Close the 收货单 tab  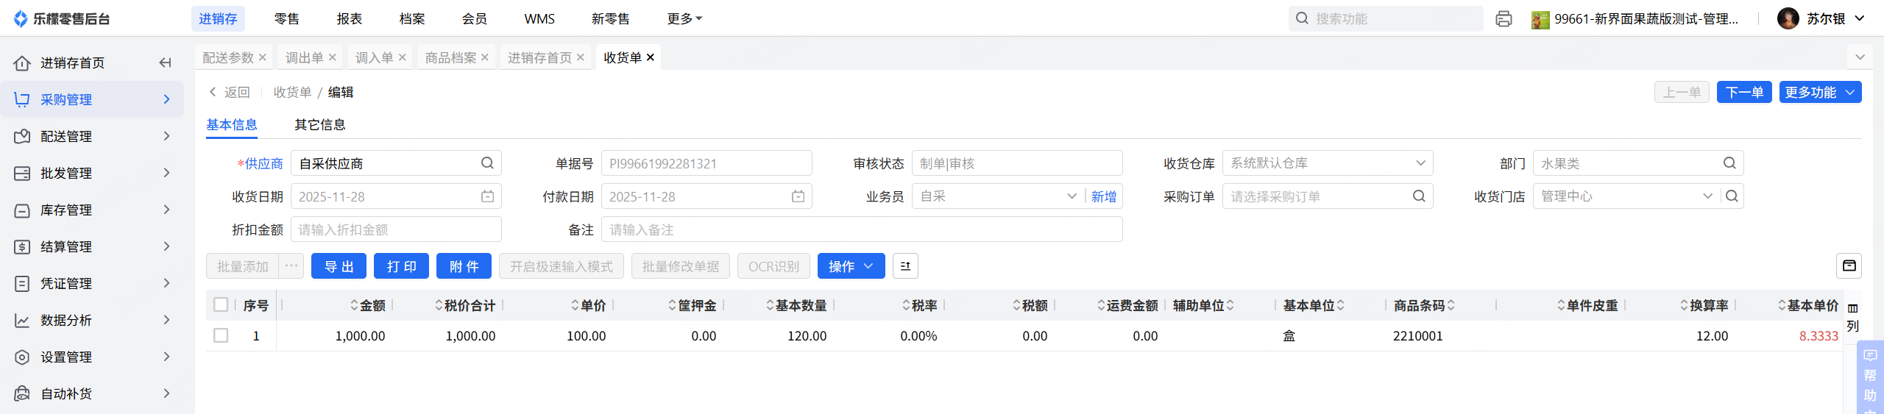click(x=651, y=57)
